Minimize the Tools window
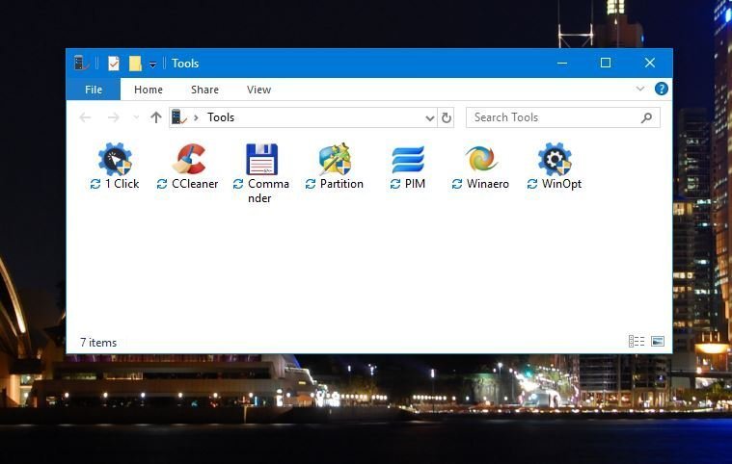The image size is (732, 464). (562, 63)
